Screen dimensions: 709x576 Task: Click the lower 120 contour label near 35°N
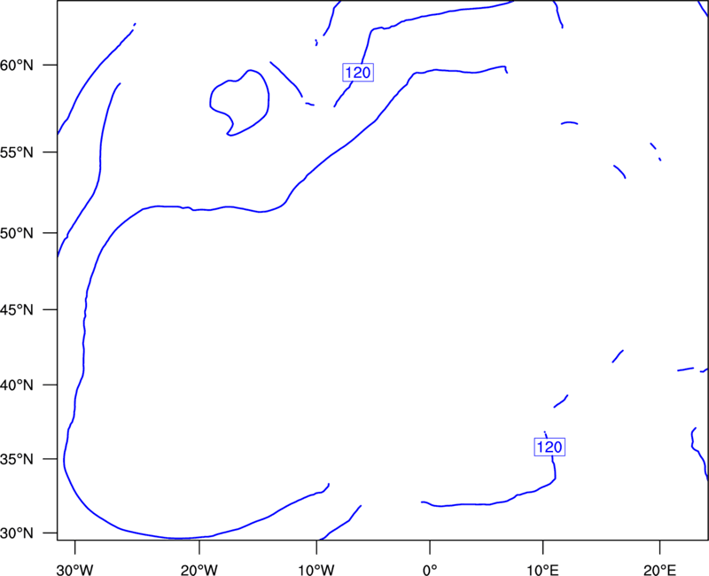click(x=549, y=447)
